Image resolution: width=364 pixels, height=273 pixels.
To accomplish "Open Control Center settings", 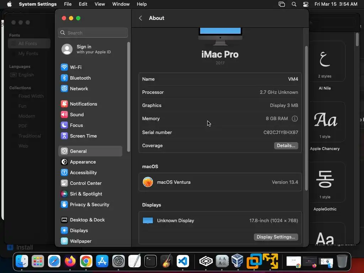I will click(90, 183).
